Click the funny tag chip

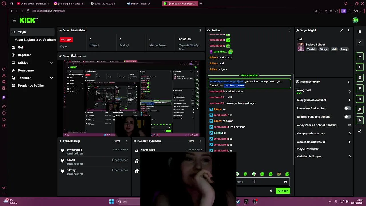click(x=344, y=49)
